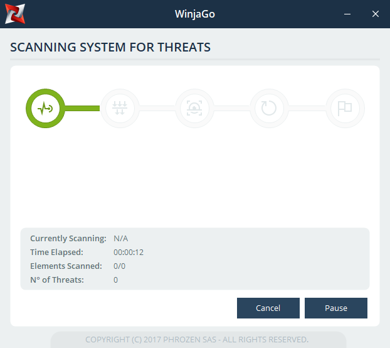This screenshot has width=390, height=348.
Task: Click the fourth step circular refresh icon
Action: point(269,109)
